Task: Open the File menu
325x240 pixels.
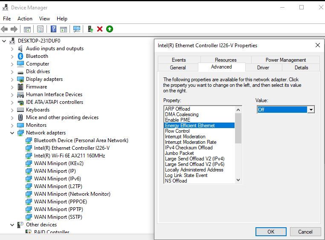Action: coord(7,19)
